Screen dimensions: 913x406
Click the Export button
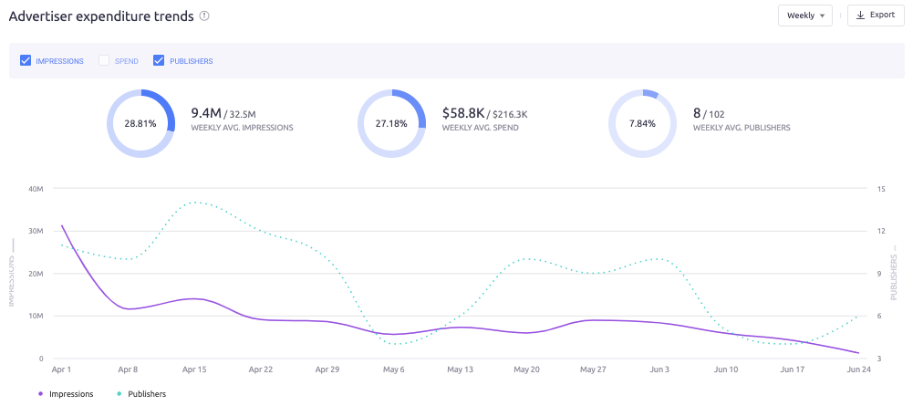tap(875, 16)
